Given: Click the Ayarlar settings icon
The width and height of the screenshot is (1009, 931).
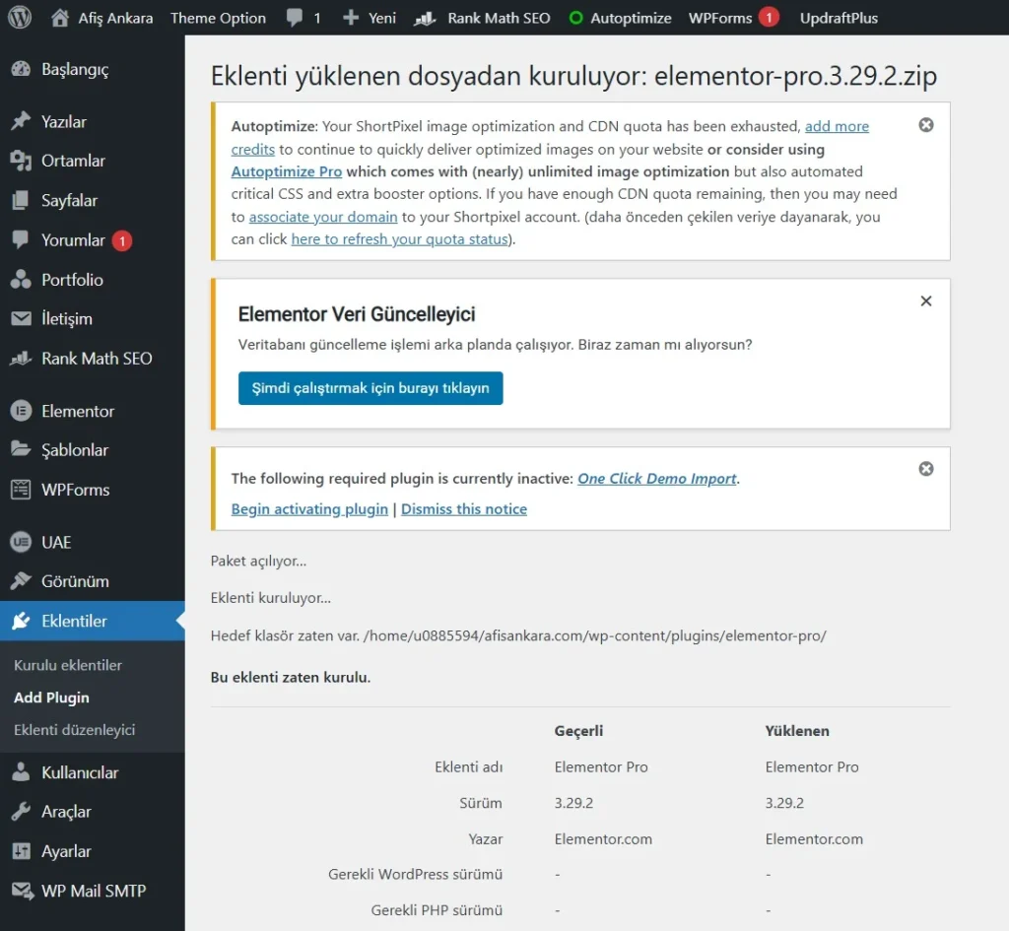Looking at the screenshot, I should pos(21,851).
